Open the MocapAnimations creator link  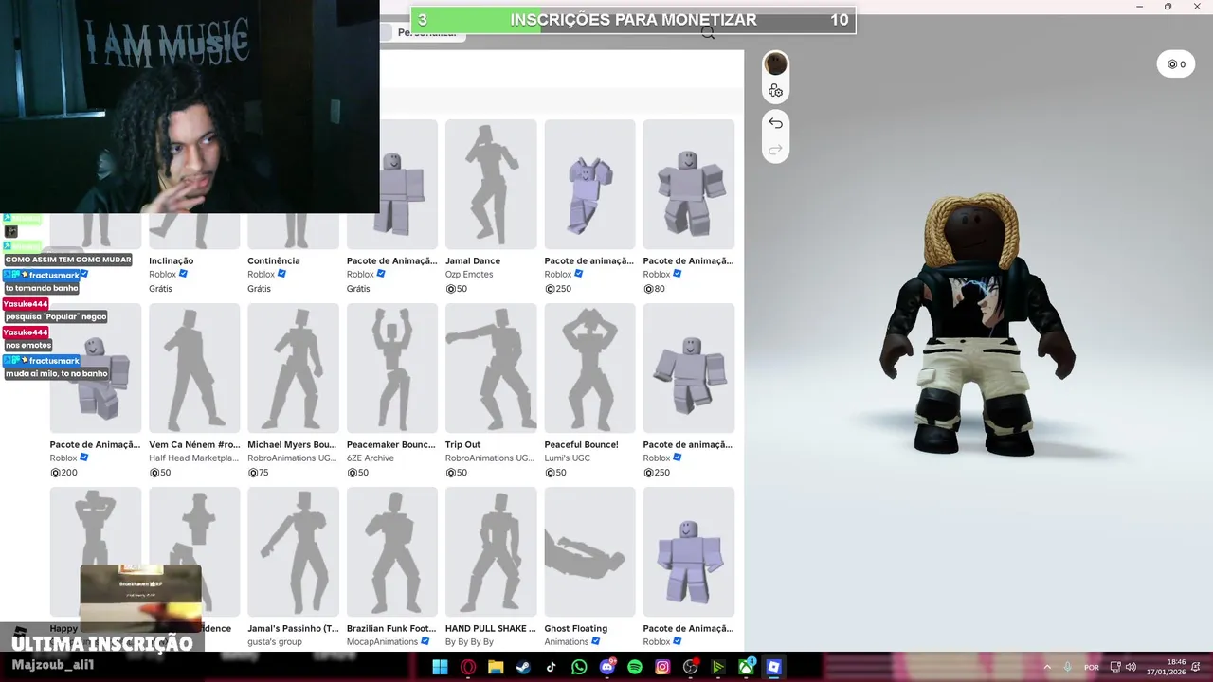point(382,642)
